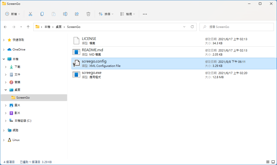This screenshot has height=165, width=277.
Task: Expand the 快速存取 tree node
Action: click(x=4, y=40)
